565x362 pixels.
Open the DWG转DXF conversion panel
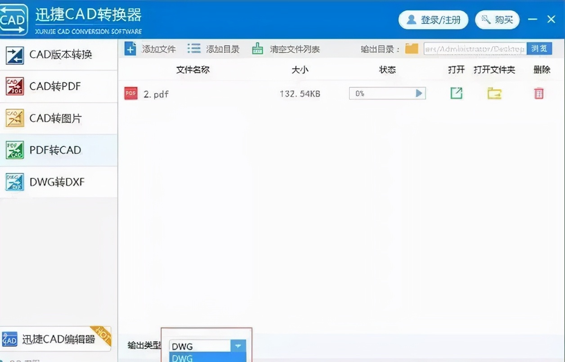click(x=58, y=182)
